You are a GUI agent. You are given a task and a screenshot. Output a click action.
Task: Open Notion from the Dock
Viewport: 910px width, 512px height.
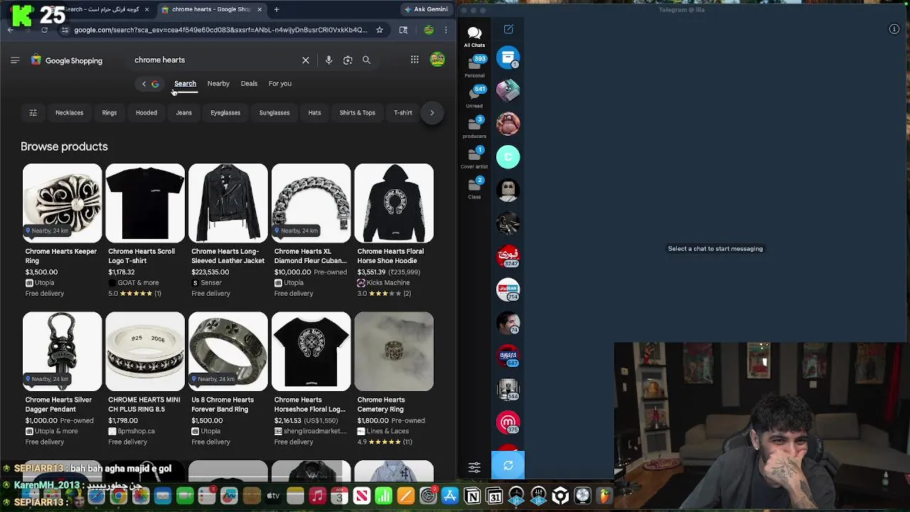[472, 496]
